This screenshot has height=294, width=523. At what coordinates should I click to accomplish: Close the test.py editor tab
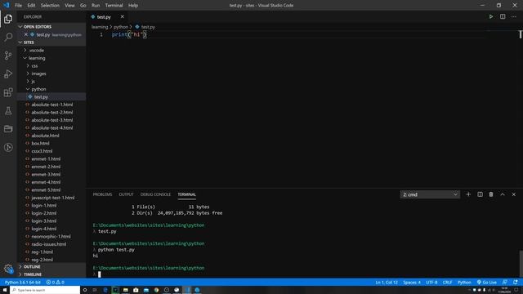click(x=122, y=16)
